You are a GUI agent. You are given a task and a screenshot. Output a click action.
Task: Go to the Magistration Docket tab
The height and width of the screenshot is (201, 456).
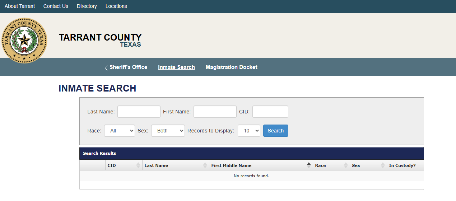point(232,67)
